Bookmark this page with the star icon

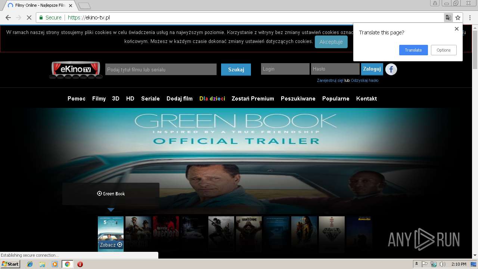458,18
